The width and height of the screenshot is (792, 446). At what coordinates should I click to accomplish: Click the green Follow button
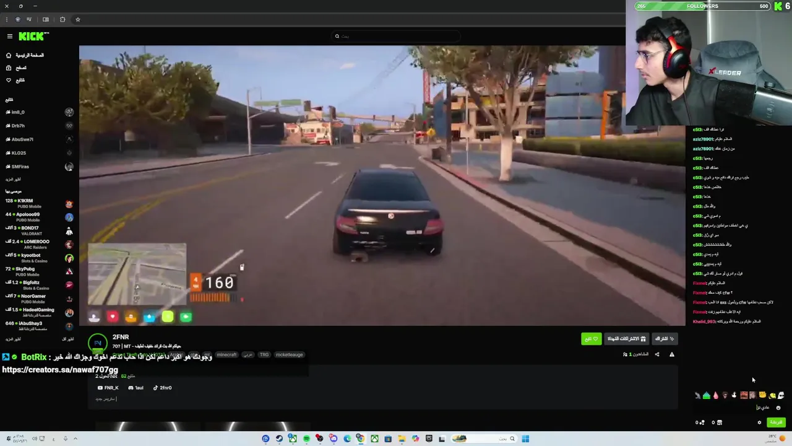(591, 339)
